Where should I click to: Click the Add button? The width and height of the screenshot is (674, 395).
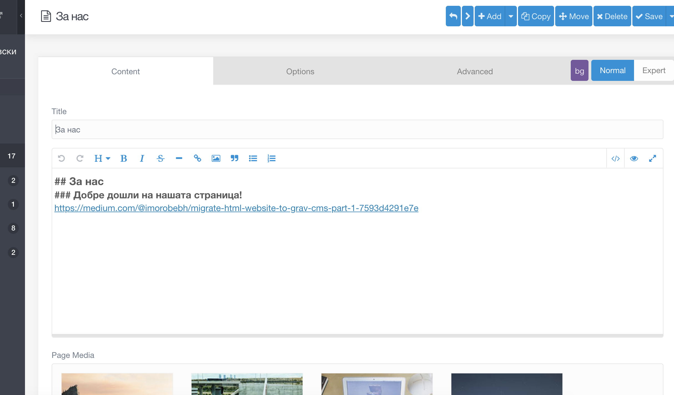pos(490,16)
